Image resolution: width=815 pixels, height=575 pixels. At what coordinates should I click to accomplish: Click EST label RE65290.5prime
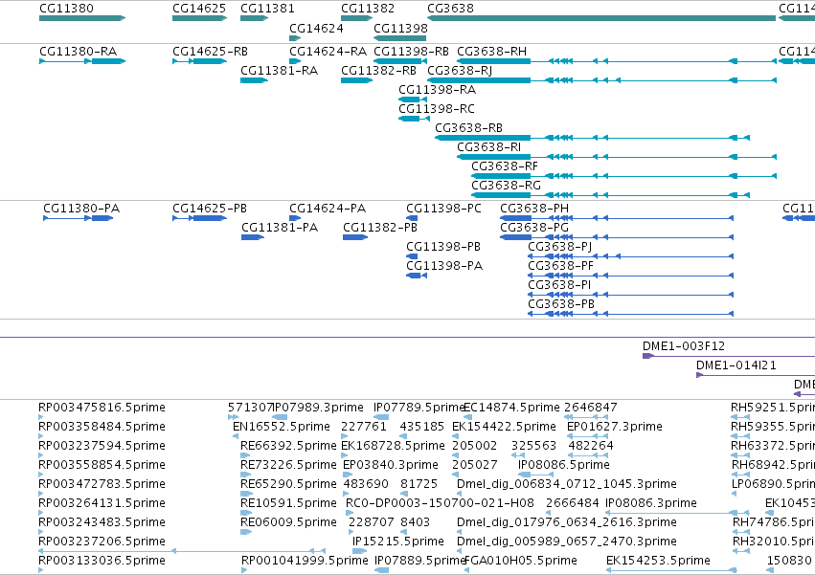point(288,484)
